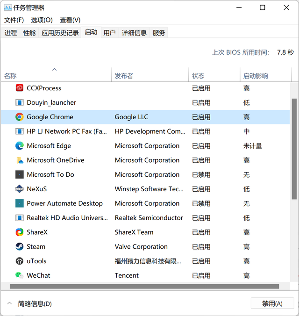Image resolution: width=299 pixels, height=316 pixels.
Task: Click the Power Automate Desktop icon
Action: (20, 203)
